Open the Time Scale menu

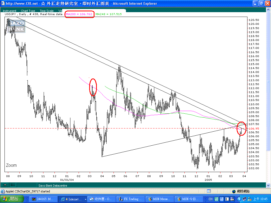pyautogui.click(x=47, y=11)
